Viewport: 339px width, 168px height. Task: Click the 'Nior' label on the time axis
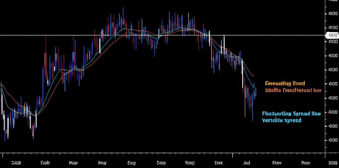click(x=305, y=163)
